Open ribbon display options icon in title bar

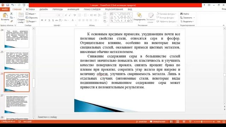pos(209,5)
